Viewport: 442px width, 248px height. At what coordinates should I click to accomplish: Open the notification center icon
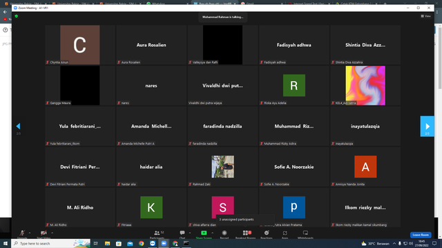(434, 243)
